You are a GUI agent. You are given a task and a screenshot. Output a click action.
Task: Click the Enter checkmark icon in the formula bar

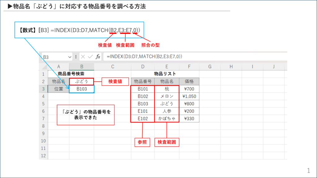90,57
